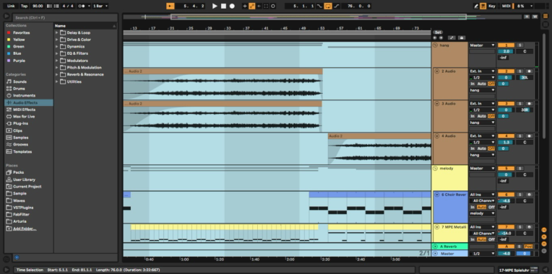Click the Arrangement Record button

click(232, 6)
